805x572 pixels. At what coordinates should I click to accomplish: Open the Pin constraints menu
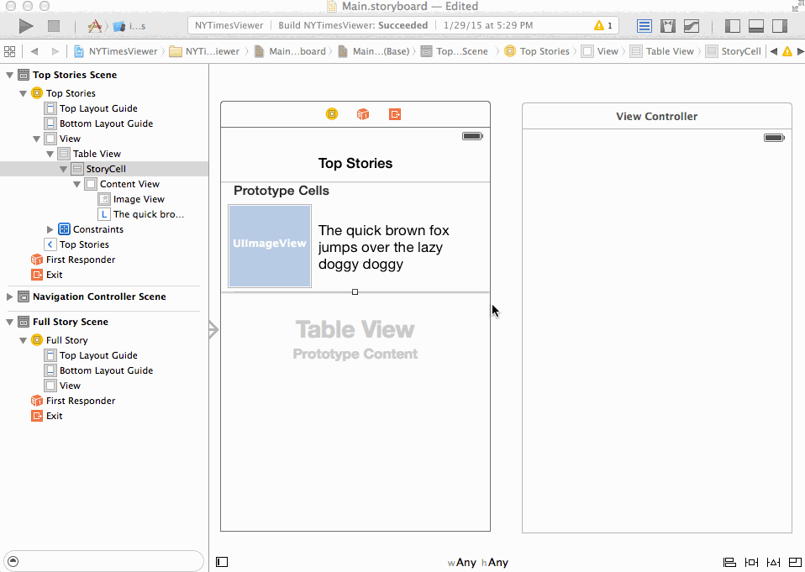(x=751, y=562)
